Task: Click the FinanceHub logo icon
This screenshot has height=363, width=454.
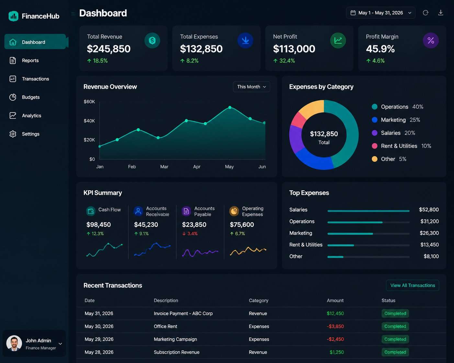Action: pos(13,16)
